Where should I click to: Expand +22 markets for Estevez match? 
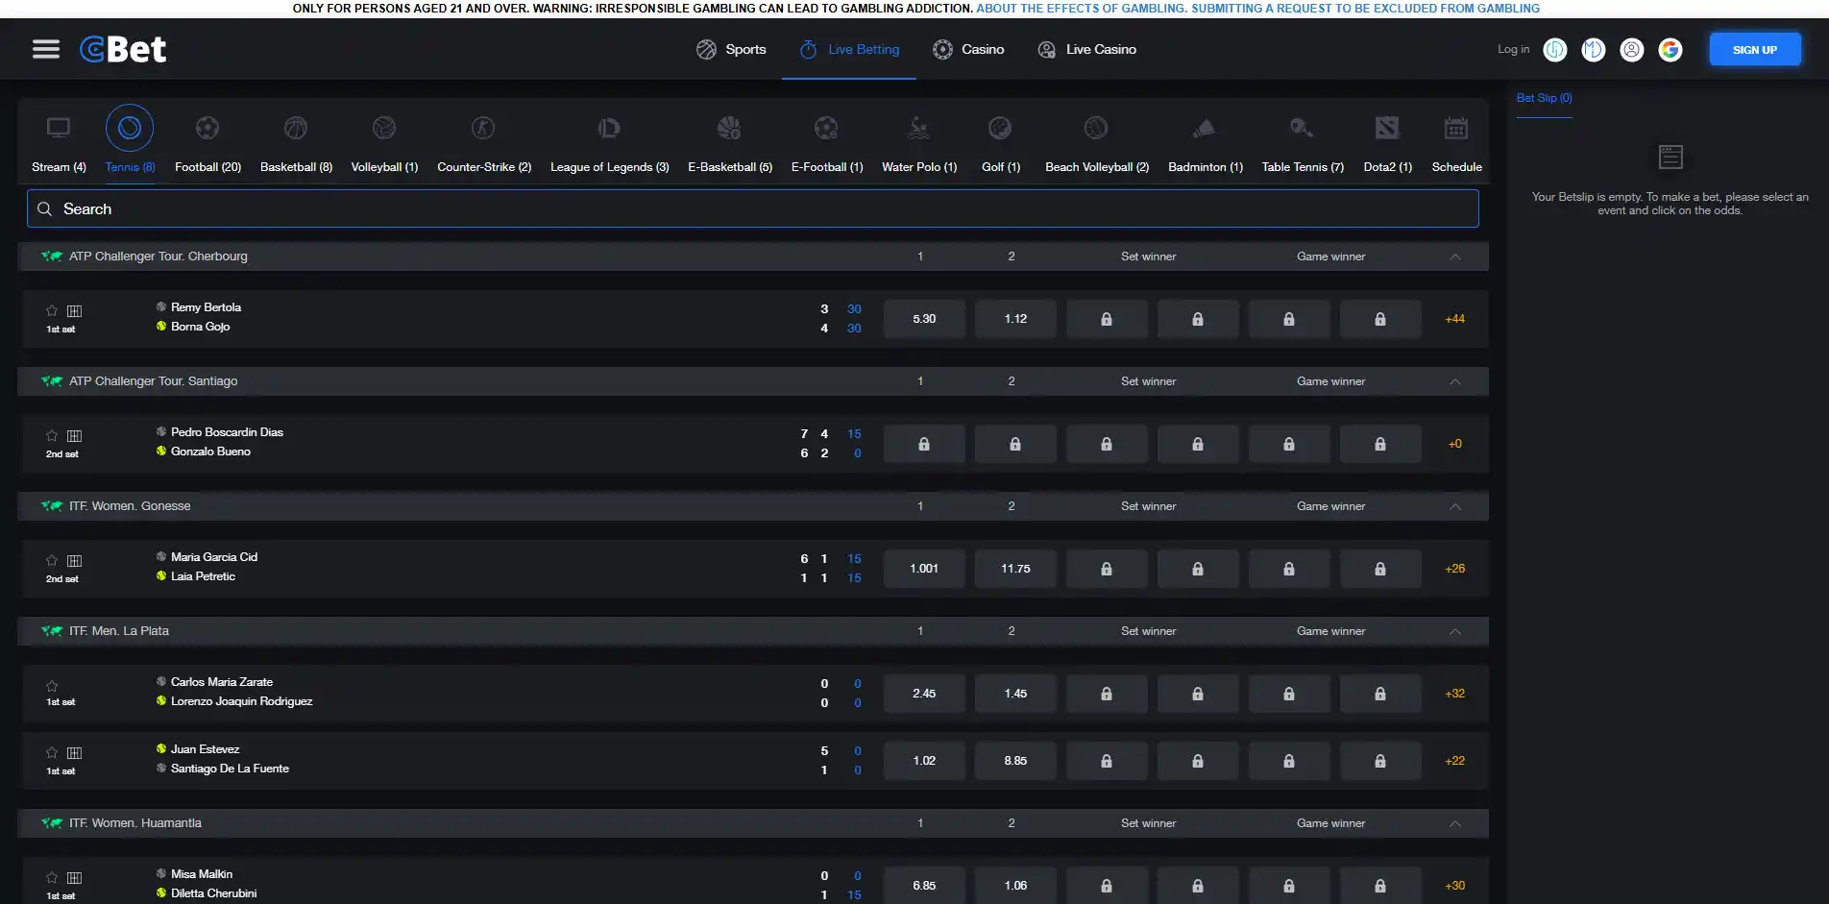1454,761
